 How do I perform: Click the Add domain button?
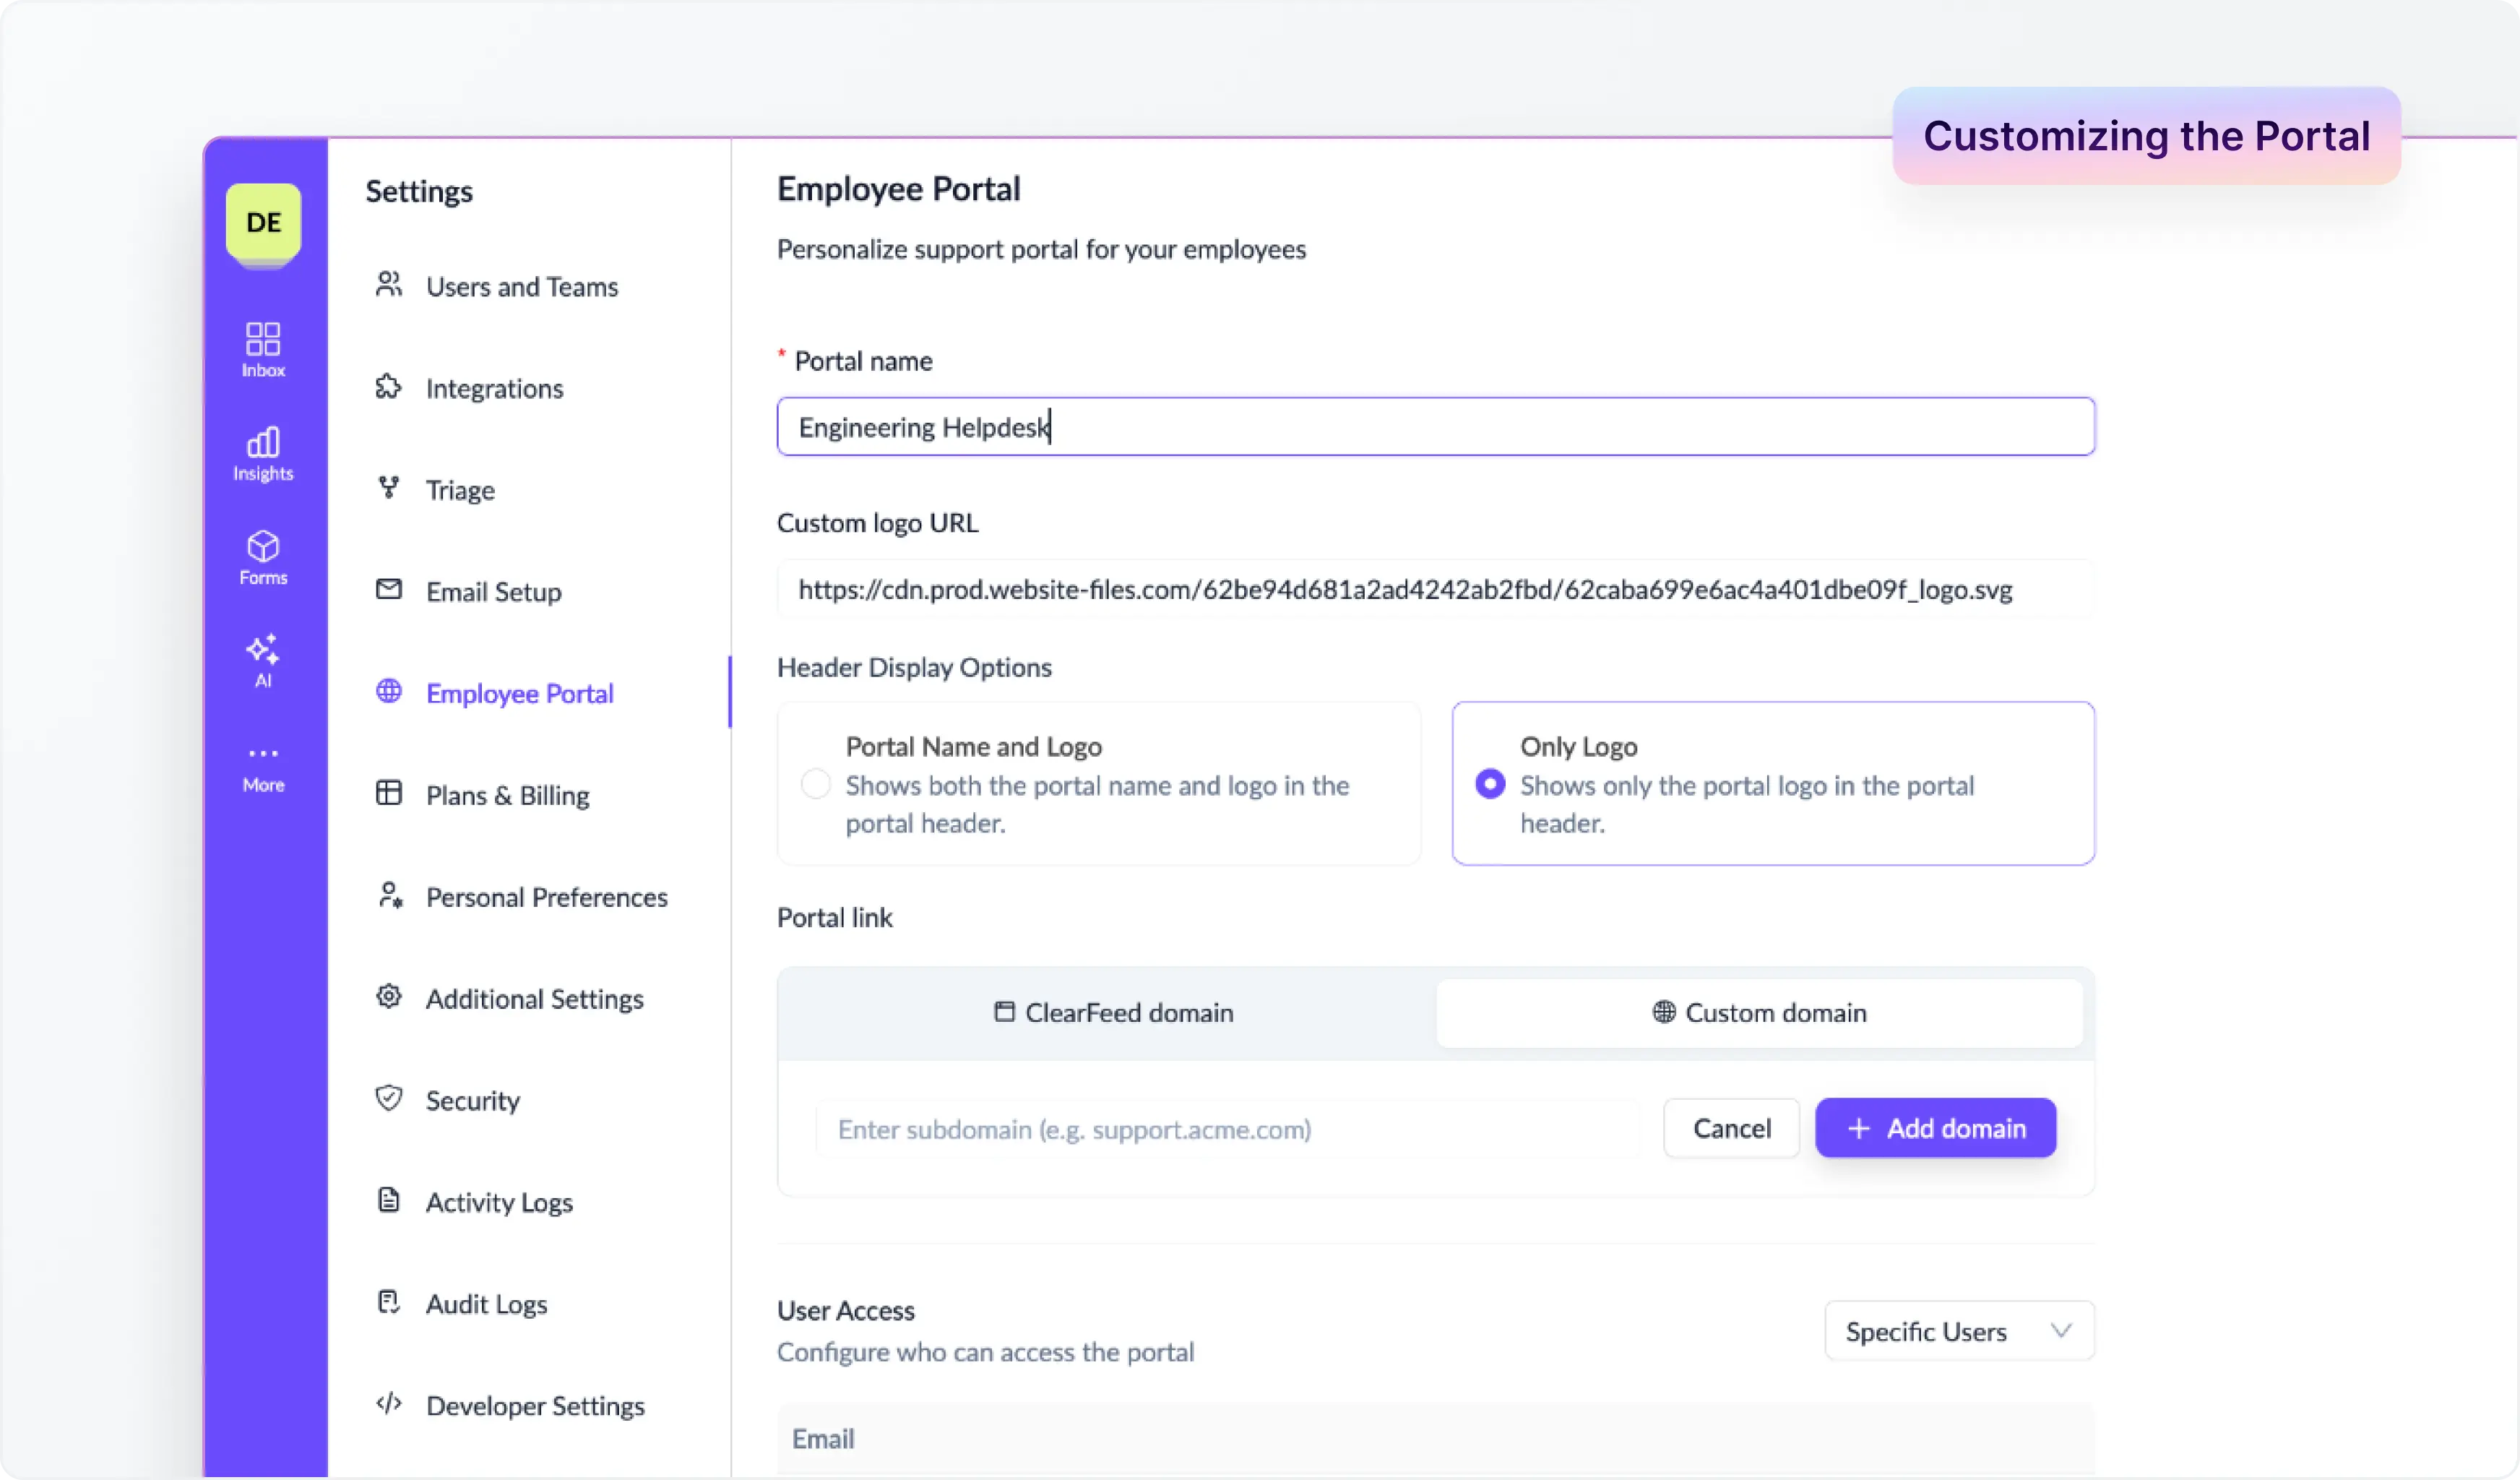coord(1935,1129)
